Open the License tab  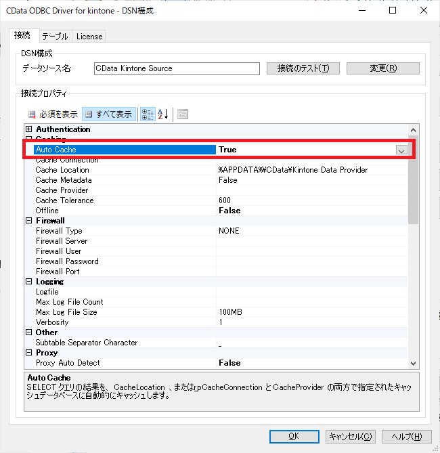tap(89, 37)
